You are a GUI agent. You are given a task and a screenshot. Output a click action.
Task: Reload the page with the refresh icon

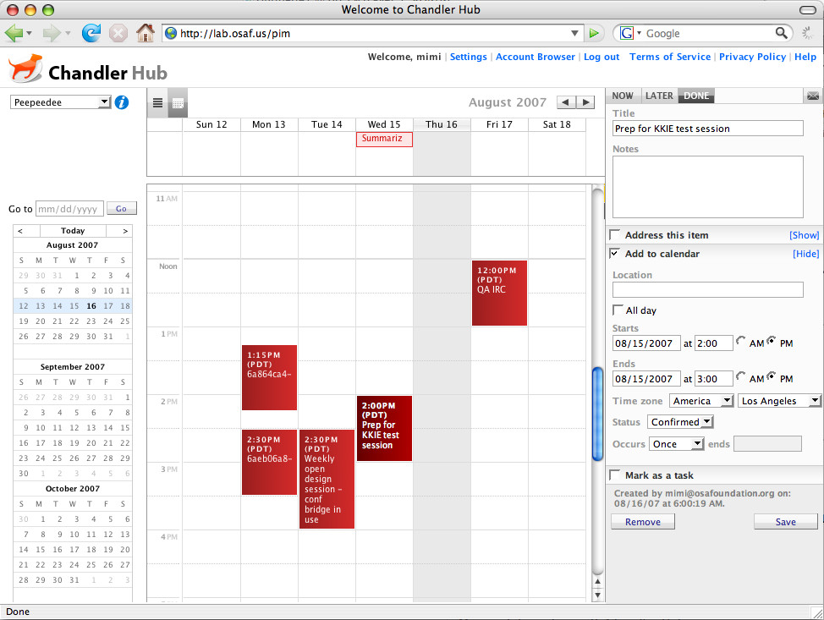91,33
